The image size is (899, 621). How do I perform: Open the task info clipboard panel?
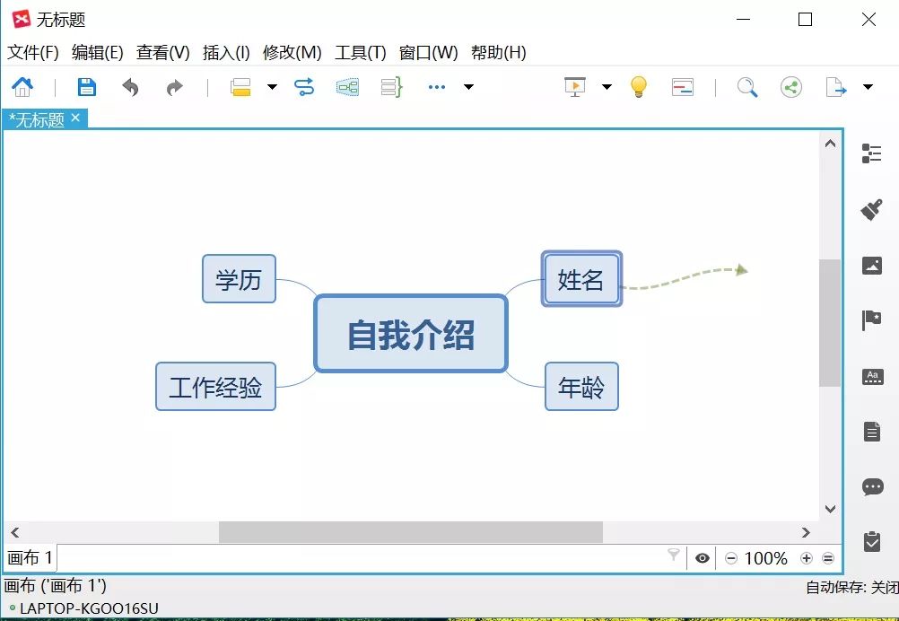coord(872,541)
